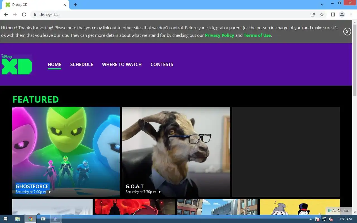Click the scrollbar up arrow
This screenshot has height=223, width=357.
(355, 22)
